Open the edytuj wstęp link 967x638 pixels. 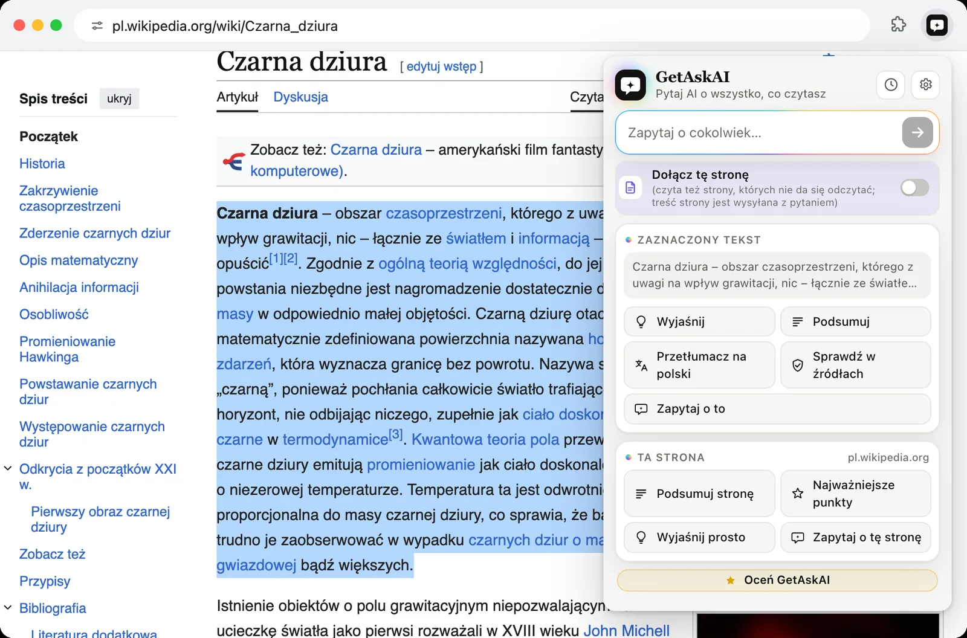441,66
